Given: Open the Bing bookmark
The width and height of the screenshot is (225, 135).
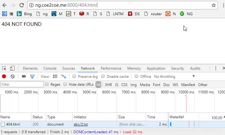Looking at the screenshot, I should 24,14.
